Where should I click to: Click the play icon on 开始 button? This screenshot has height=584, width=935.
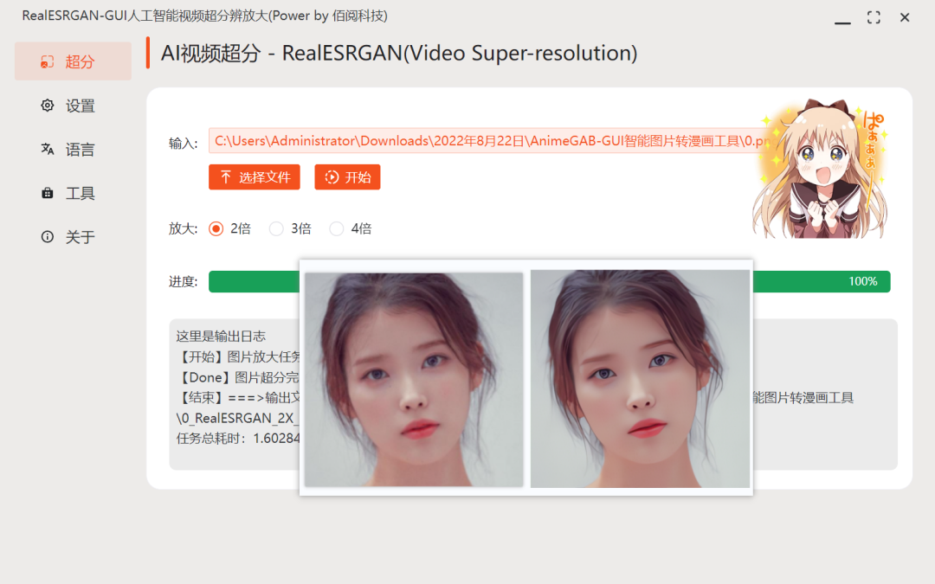332,177
